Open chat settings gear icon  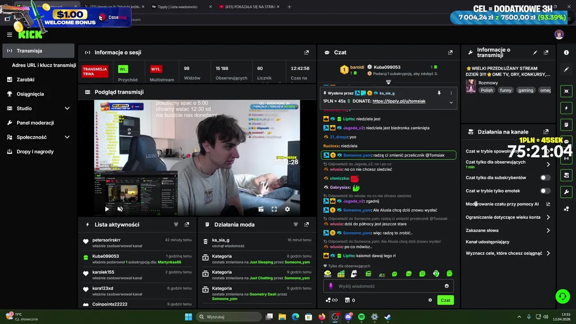click(x=430, y=300)
